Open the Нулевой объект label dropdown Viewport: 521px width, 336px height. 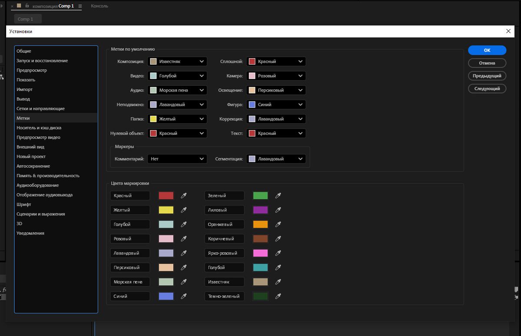click(x=177, y=133)
